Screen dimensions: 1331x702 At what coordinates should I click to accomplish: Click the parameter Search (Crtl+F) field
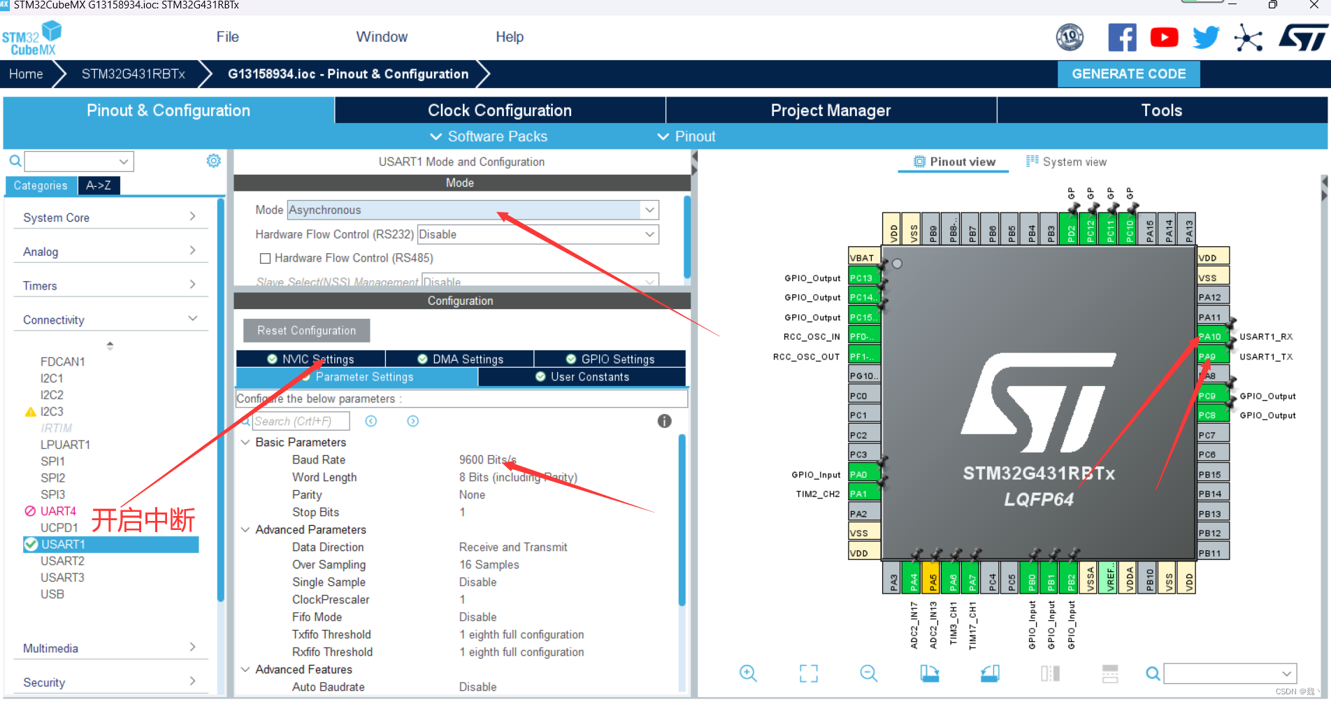tap(301, 421)
